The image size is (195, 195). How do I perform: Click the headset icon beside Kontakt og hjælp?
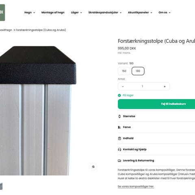tap(119, 149)
